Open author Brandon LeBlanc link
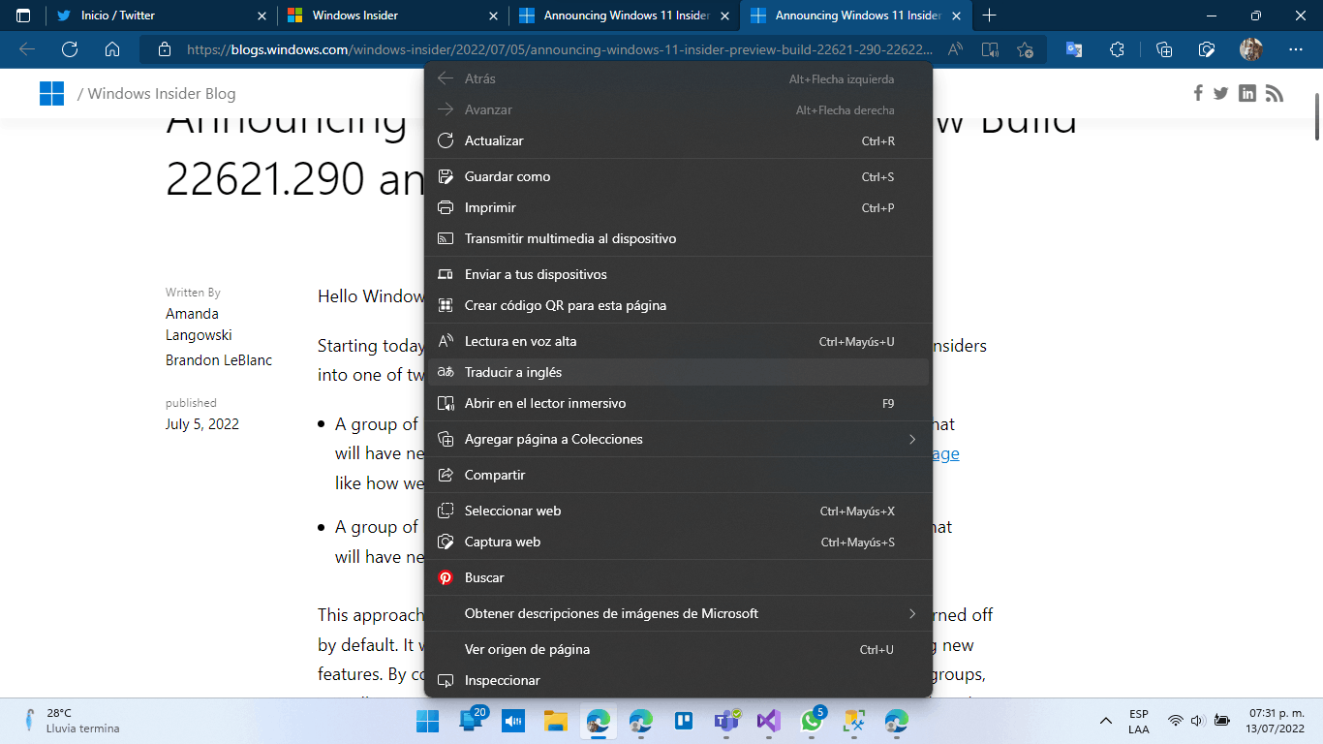 [219, 360]
